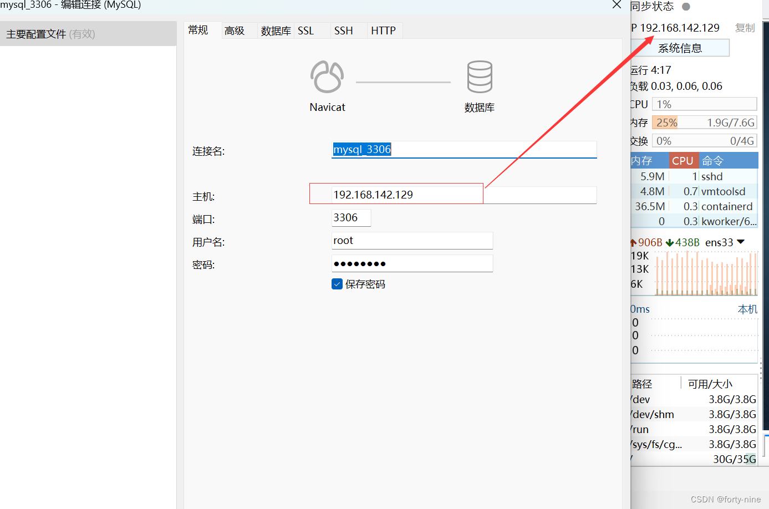769x509 pixels.
Task: Select the 30G/35G root disk row
Action: (694, 459)
